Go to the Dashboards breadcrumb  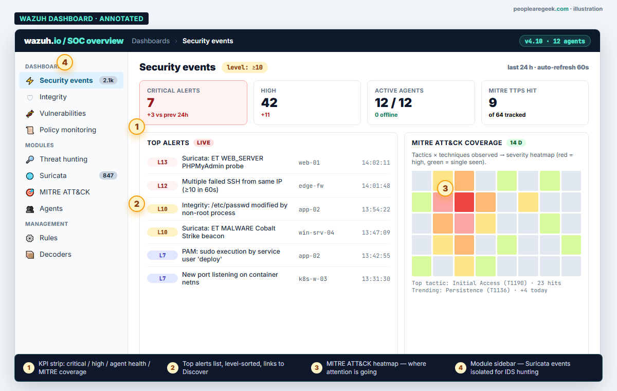tap(151, 41)
